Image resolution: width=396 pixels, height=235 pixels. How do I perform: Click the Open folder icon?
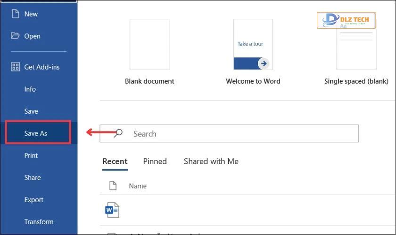(15, 36)
